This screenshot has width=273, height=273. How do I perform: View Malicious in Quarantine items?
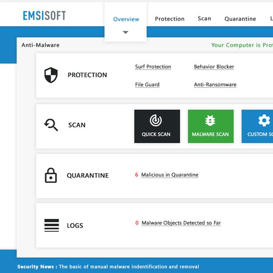point(170,175)
